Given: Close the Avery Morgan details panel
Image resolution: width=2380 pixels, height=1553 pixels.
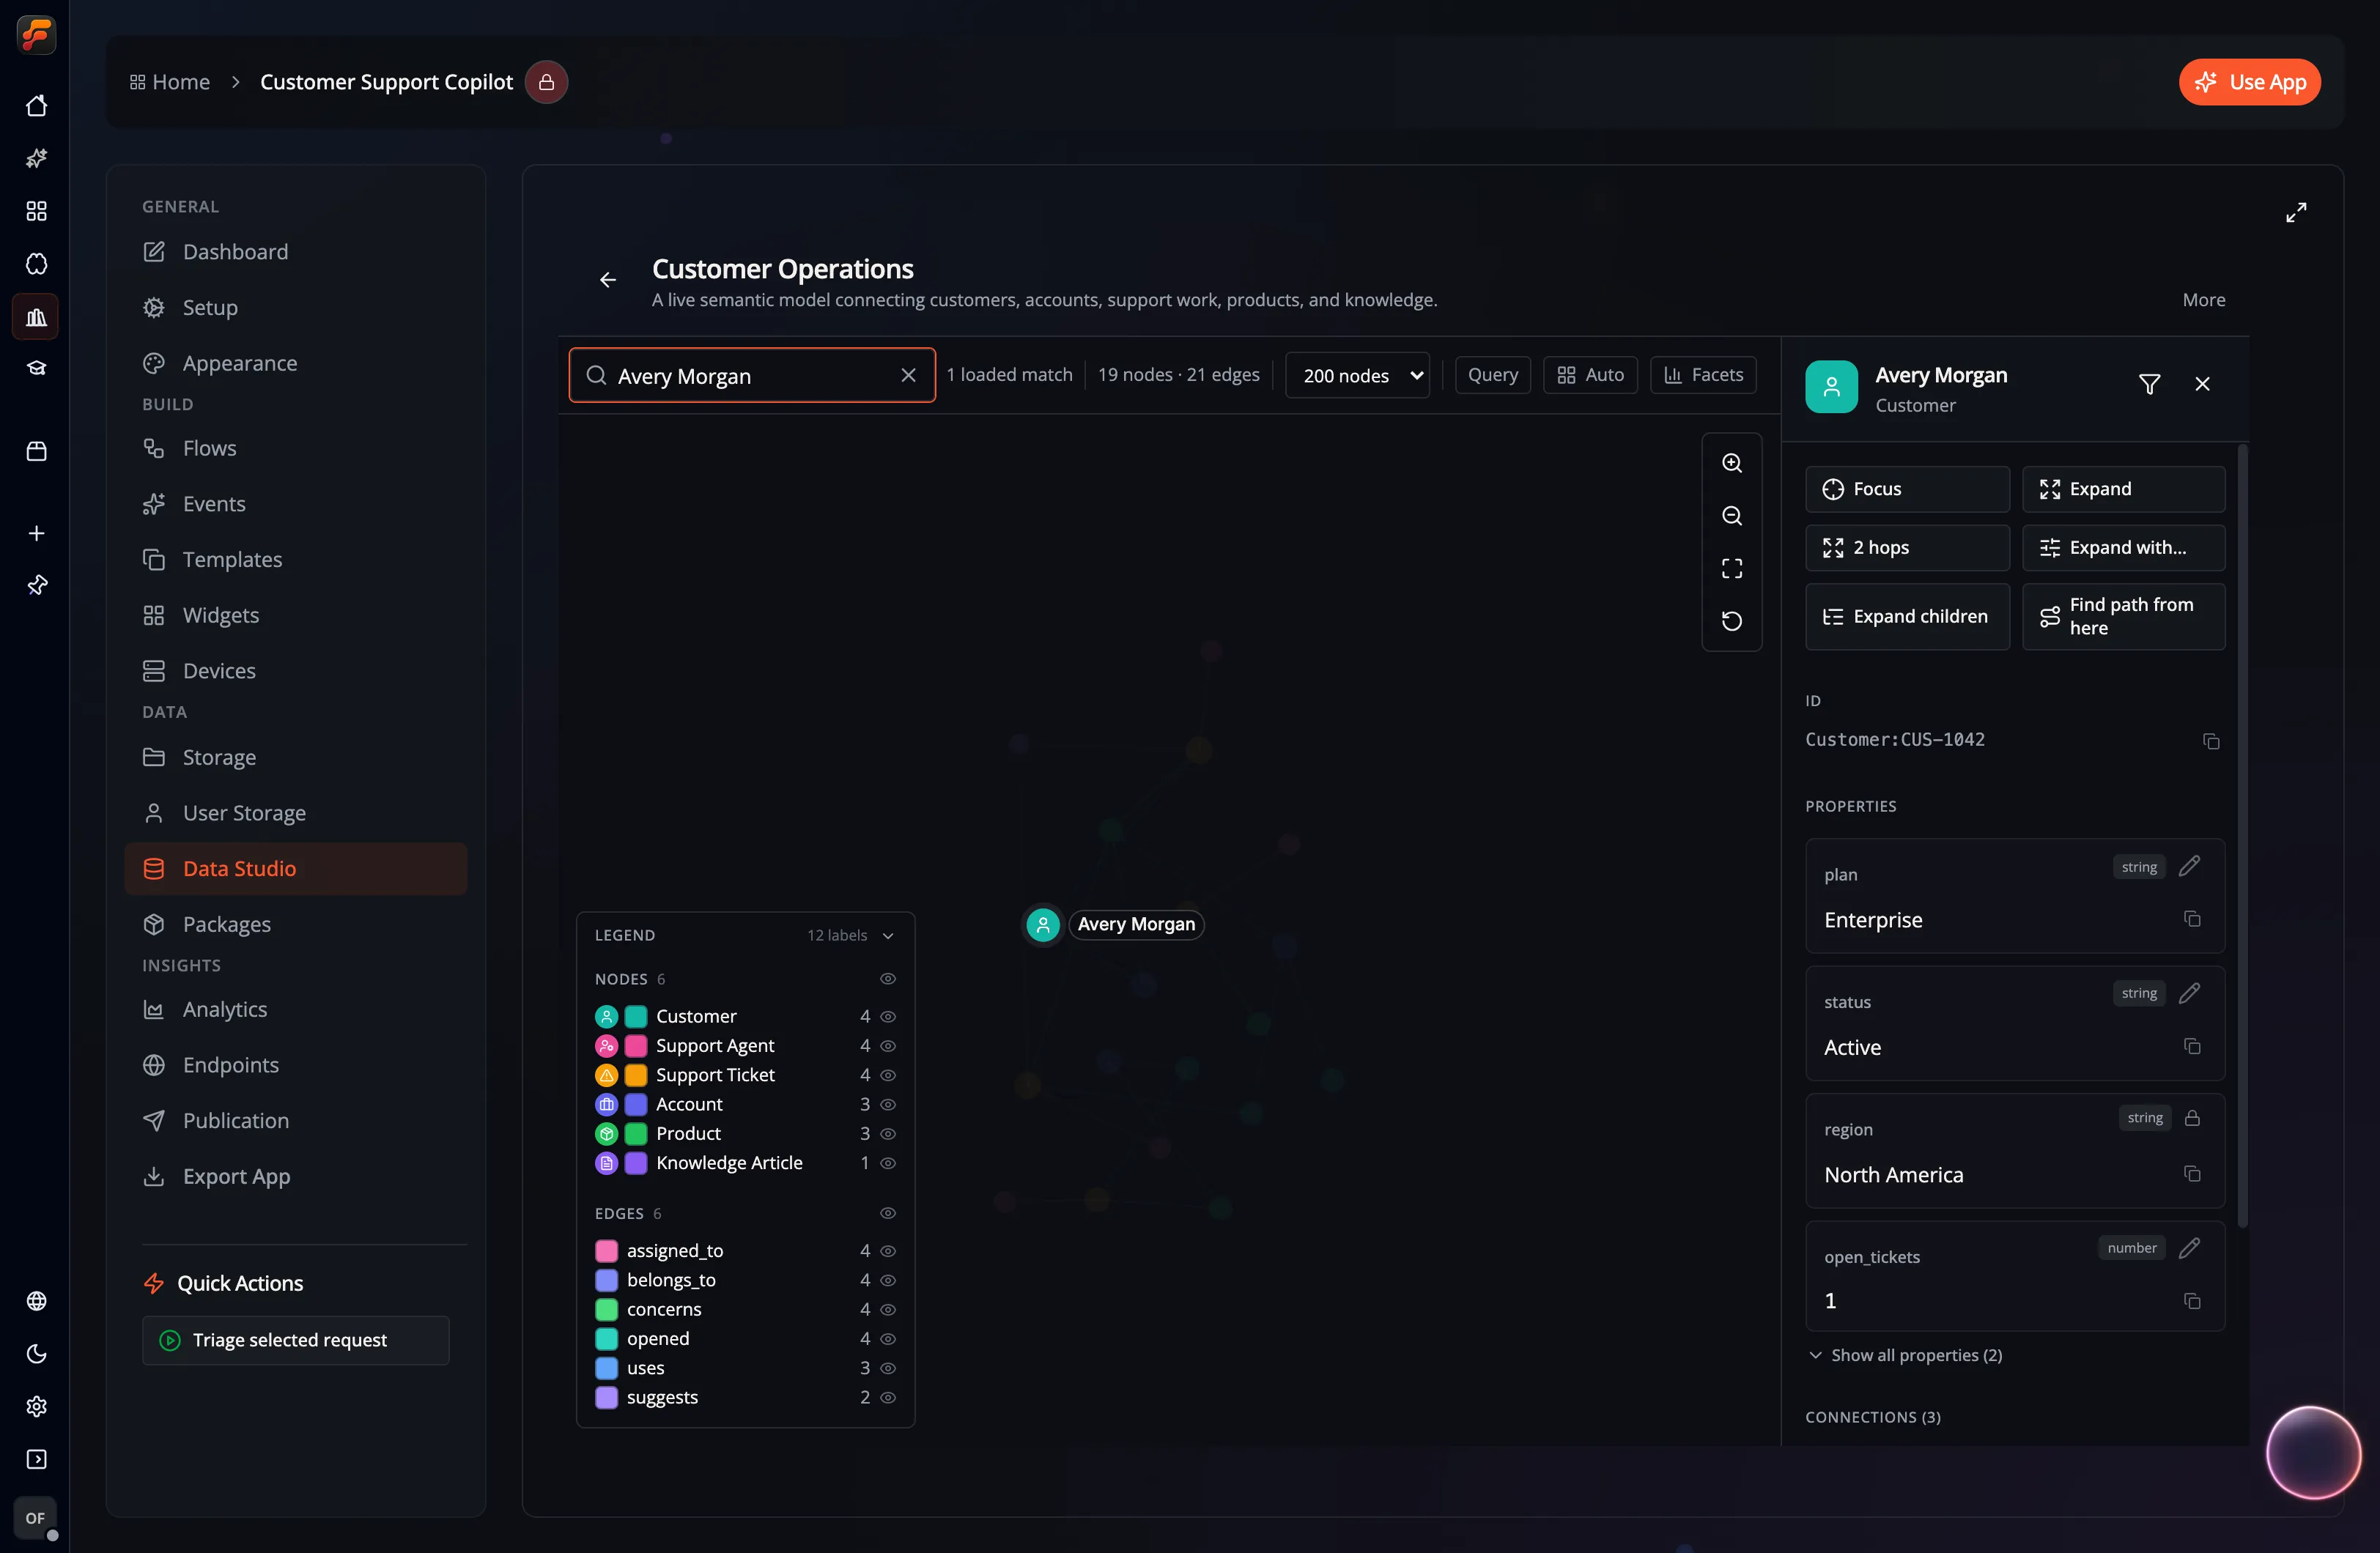Looking at the screenshot, I should 2202,384.
